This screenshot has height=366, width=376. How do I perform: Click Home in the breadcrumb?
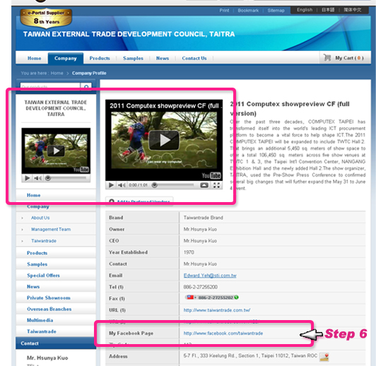point(57,73)
